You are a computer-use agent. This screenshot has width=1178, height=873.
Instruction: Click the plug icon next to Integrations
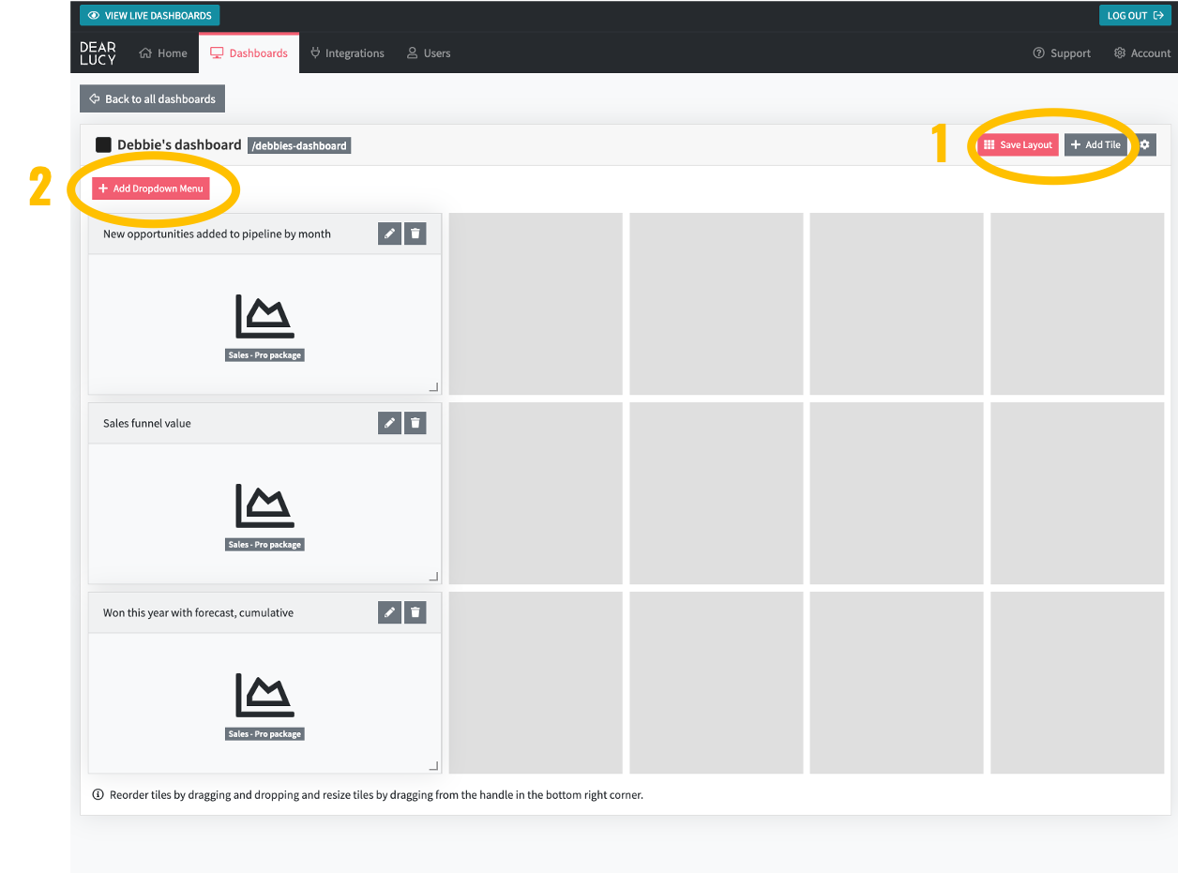point(315,53)
